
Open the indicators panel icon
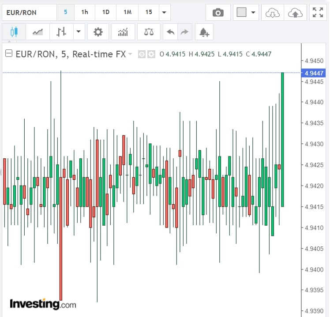[x=123, y=32]
